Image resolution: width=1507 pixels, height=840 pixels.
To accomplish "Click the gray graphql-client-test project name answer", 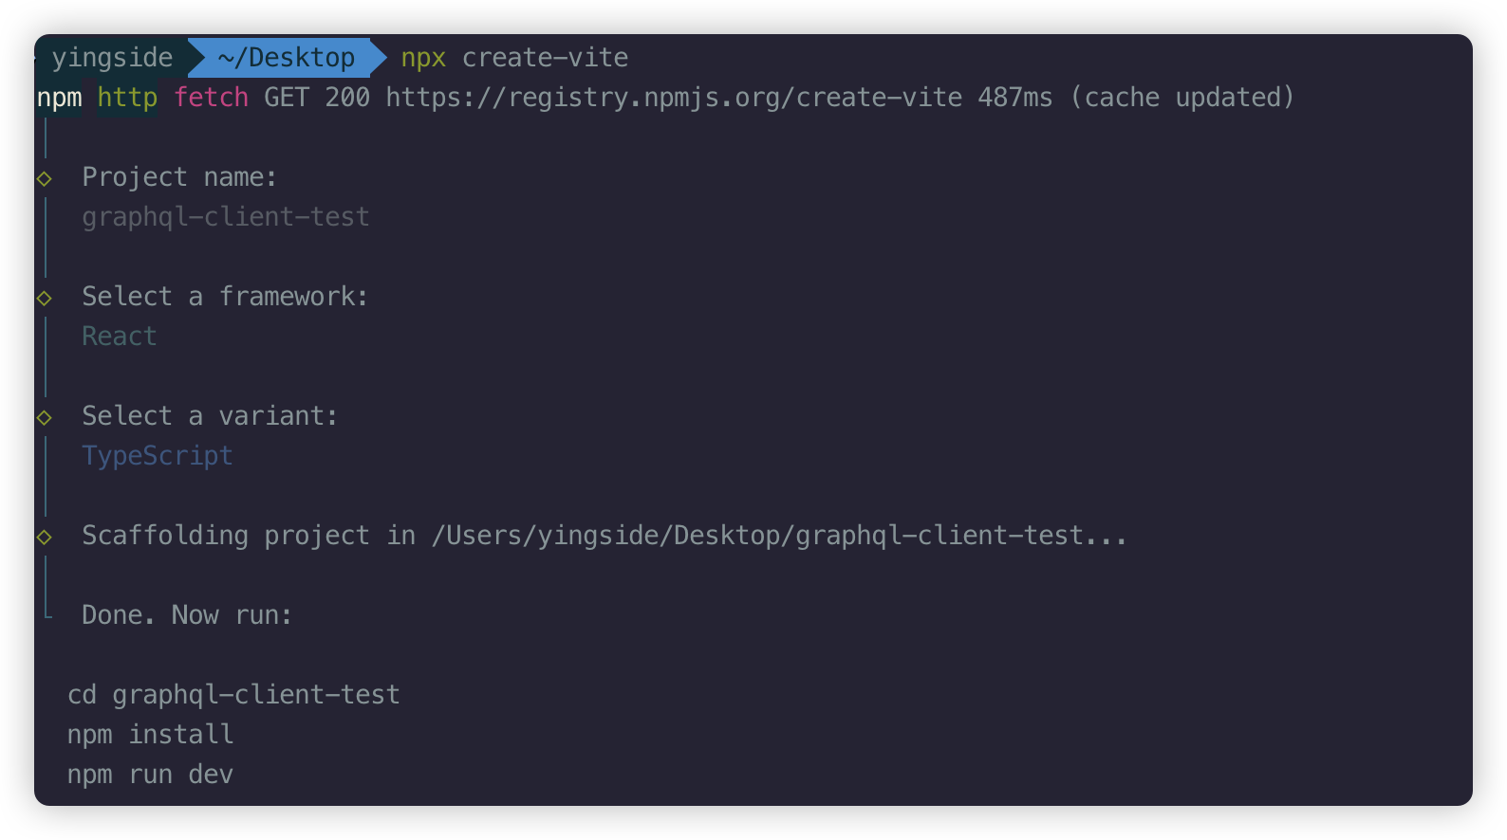I will 226,217.
